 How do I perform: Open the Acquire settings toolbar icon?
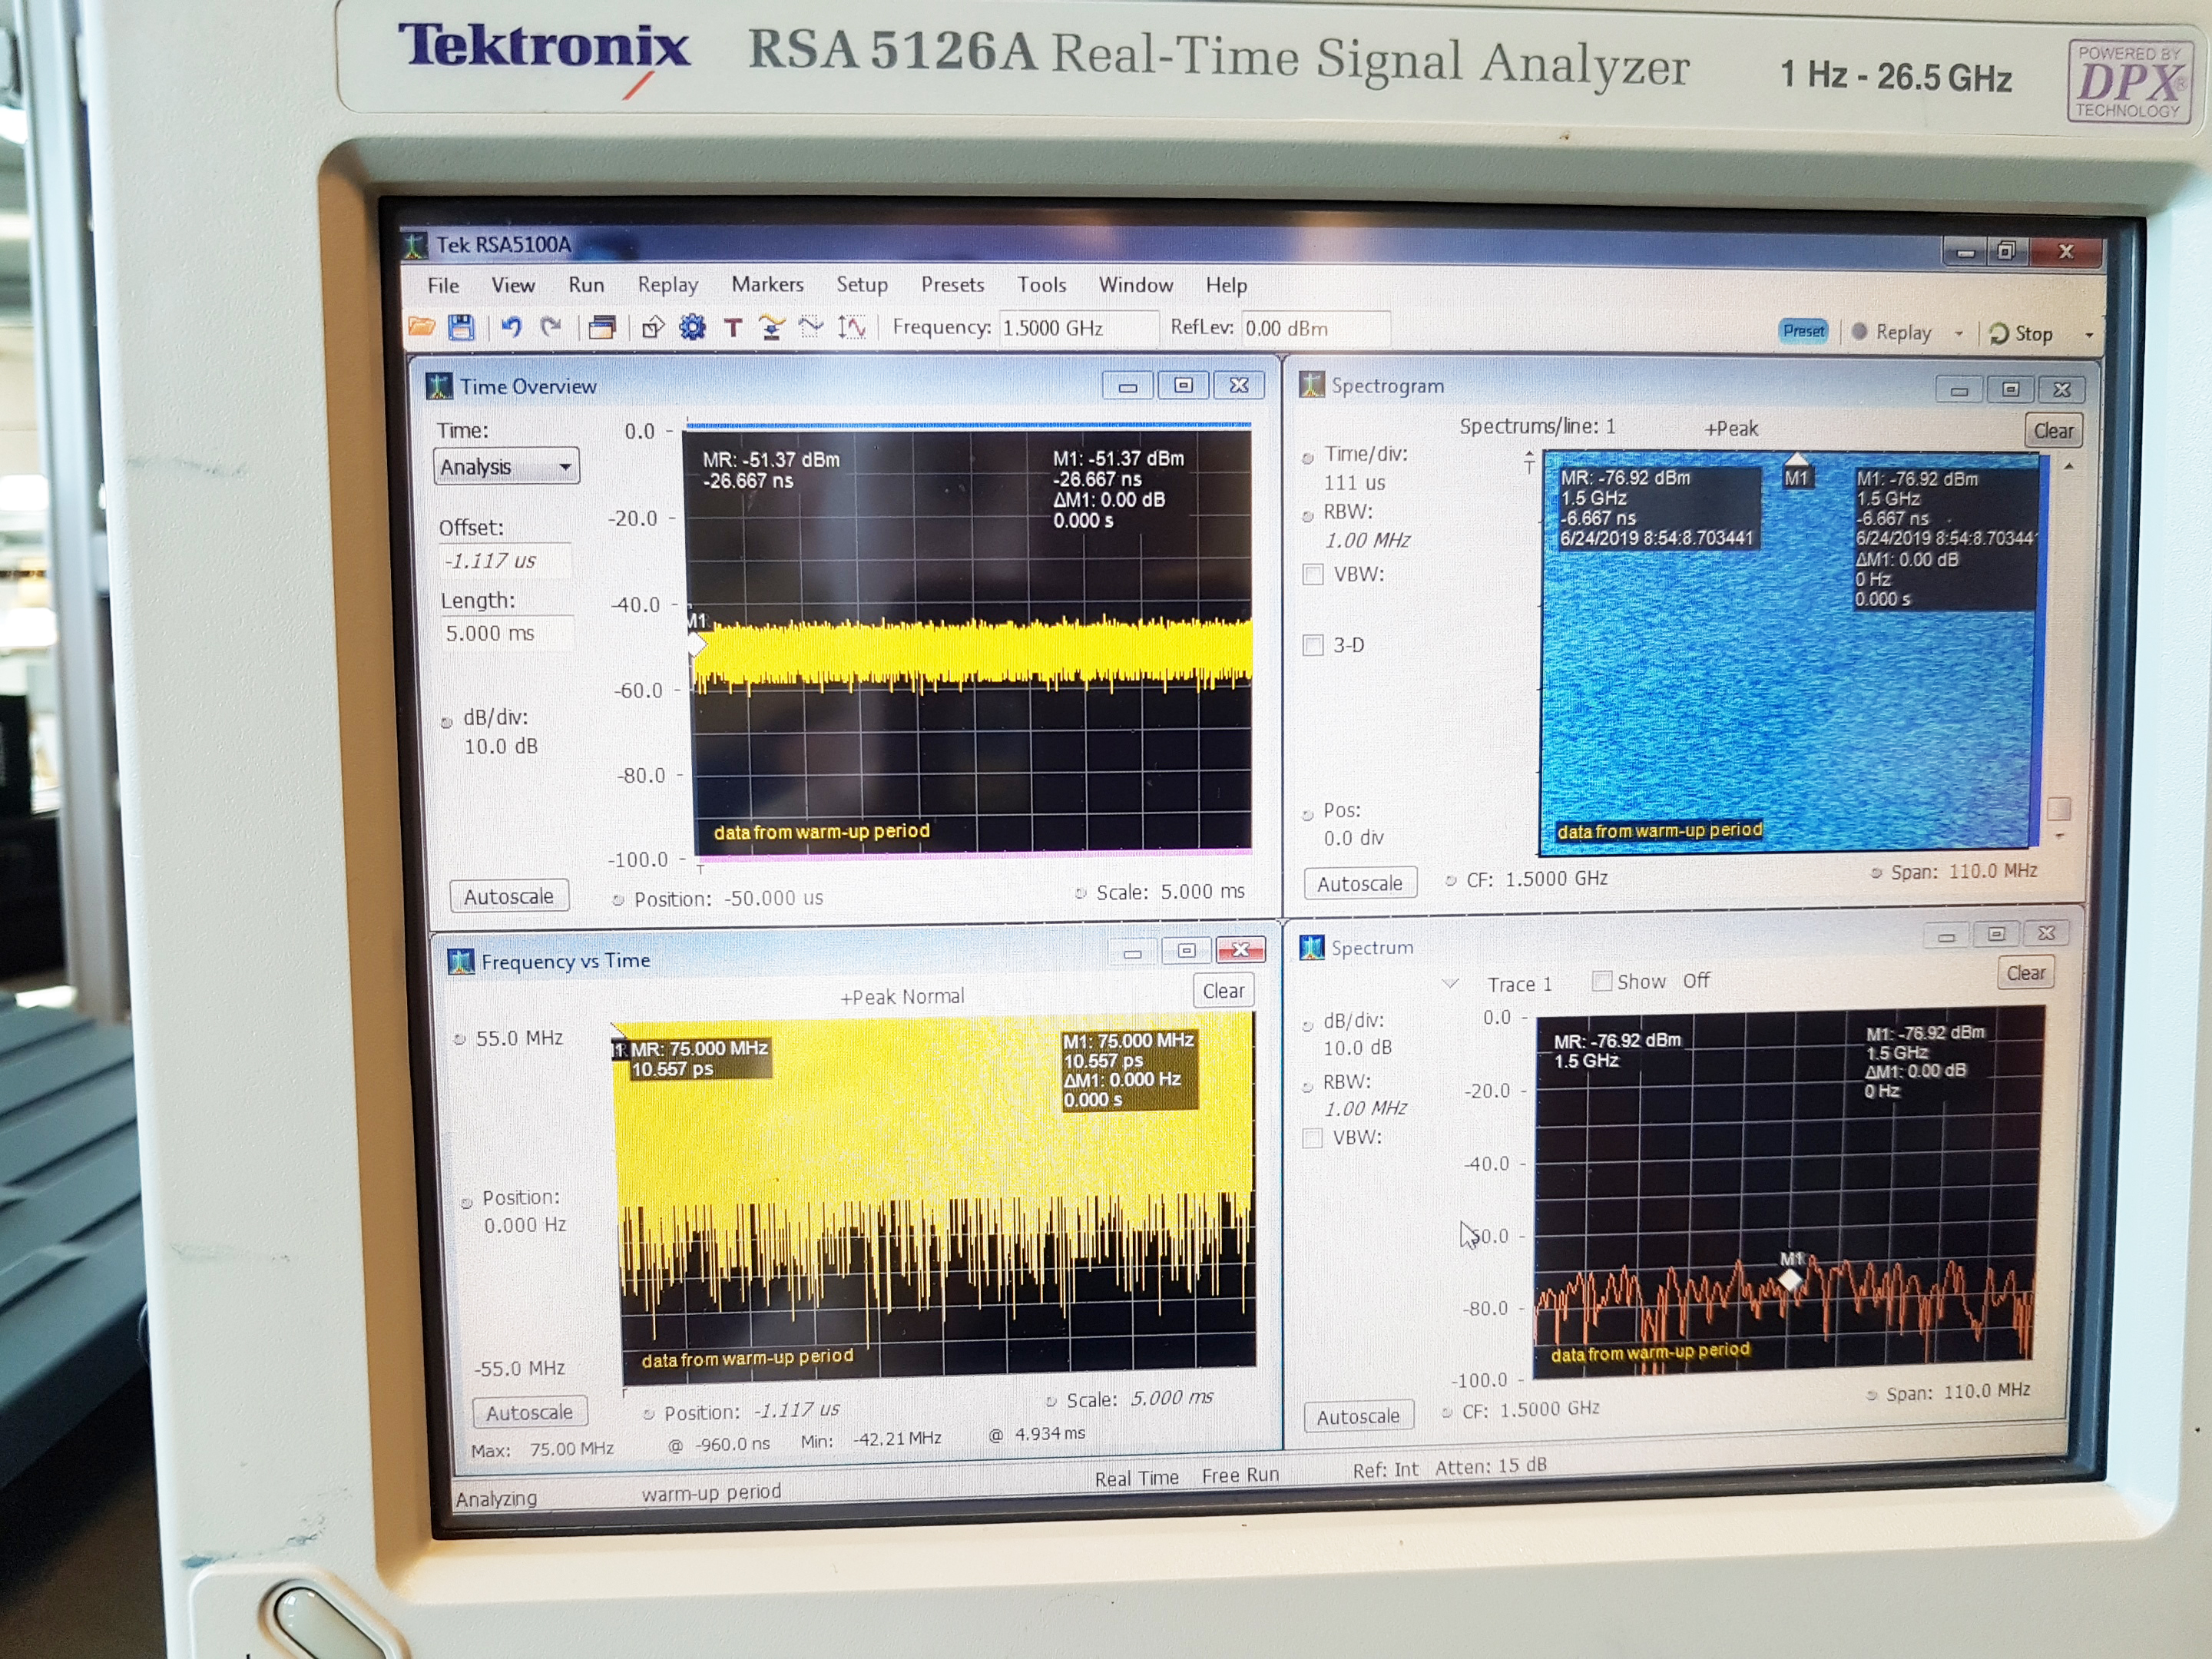771,327
